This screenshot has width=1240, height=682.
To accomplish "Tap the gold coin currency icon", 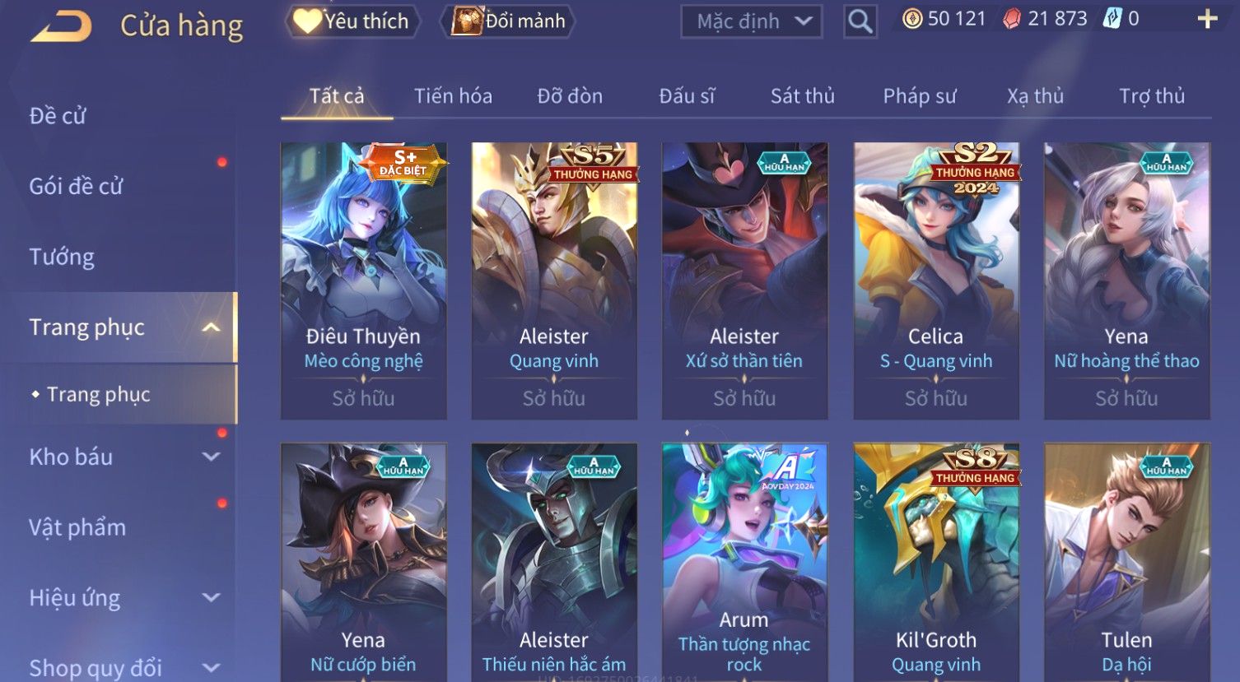I will pos(912,19).
